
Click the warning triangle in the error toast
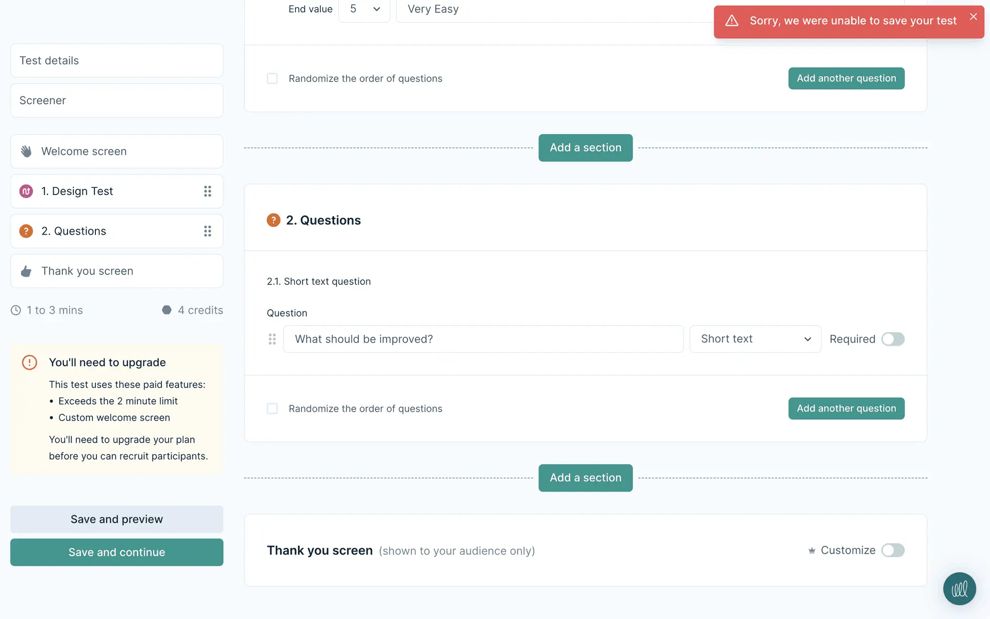click(x=732, y=21)
